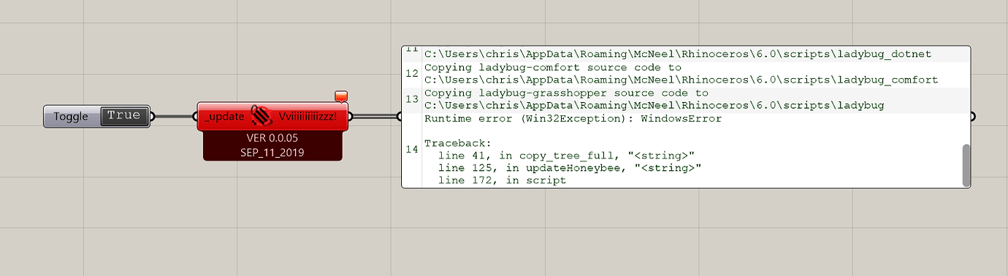1008x276 pixels.
Task: Click the Toggle component's output grip
Action: click(x=153, y=116)
